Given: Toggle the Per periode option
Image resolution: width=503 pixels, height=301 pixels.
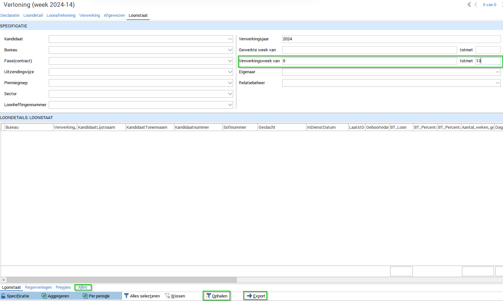Looking at the screenshot, I should (96, 296).
